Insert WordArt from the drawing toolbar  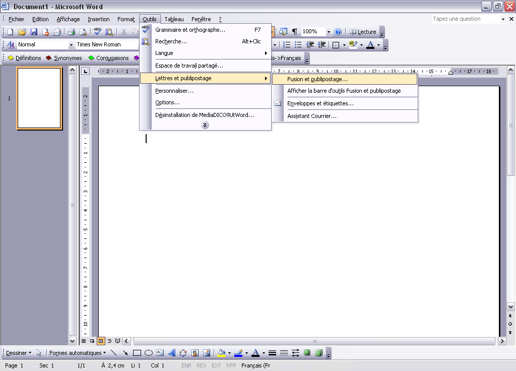(x=171, y=353)
